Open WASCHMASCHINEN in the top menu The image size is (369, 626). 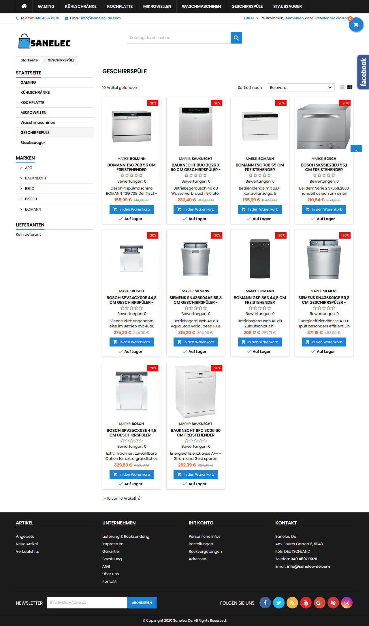coord(201,6)
